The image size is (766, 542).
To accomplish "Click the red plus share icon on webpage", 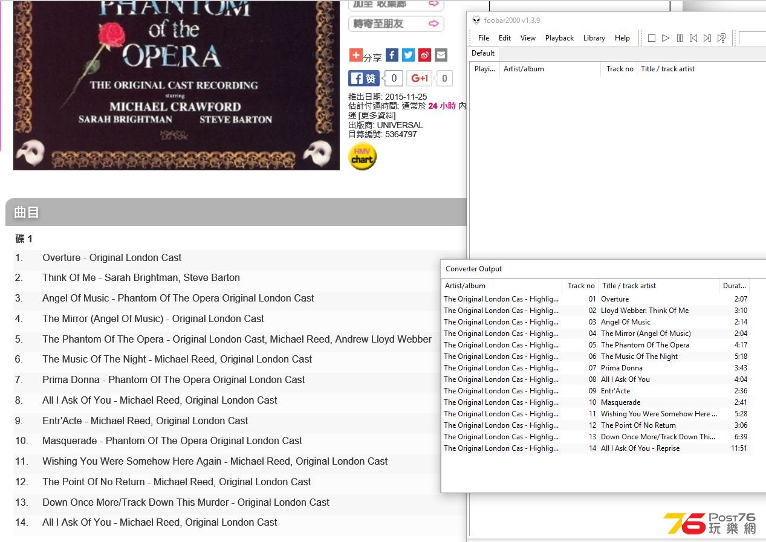I will click(355, 55).
